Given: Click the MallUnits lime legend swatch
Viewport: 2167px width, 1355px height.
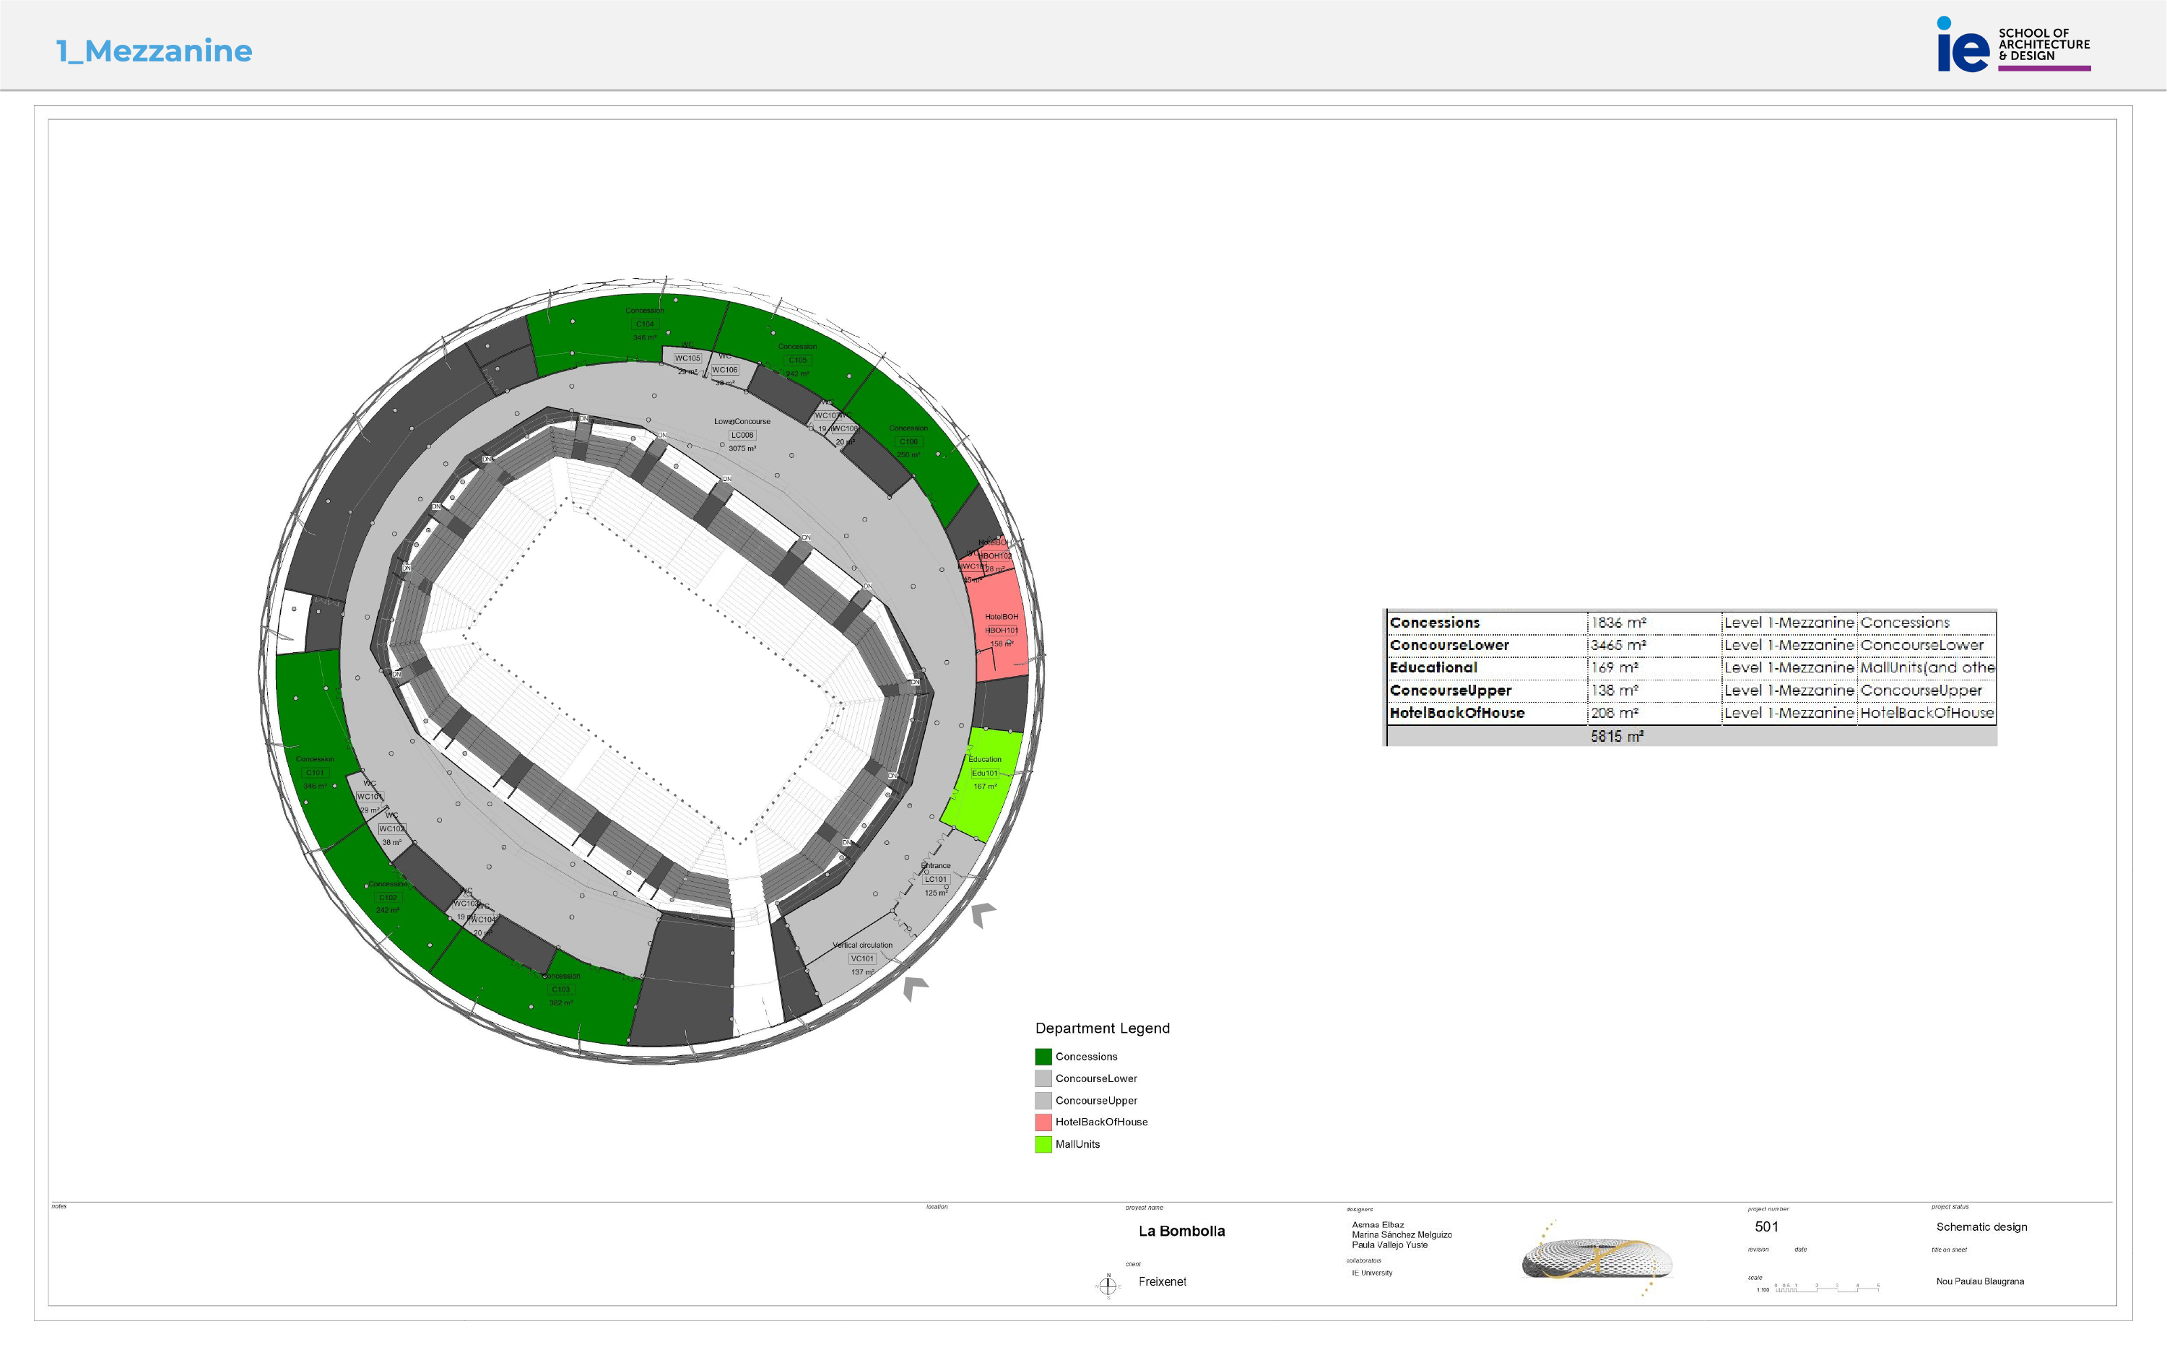Looking at the screenshot, I should 1043,1144.
